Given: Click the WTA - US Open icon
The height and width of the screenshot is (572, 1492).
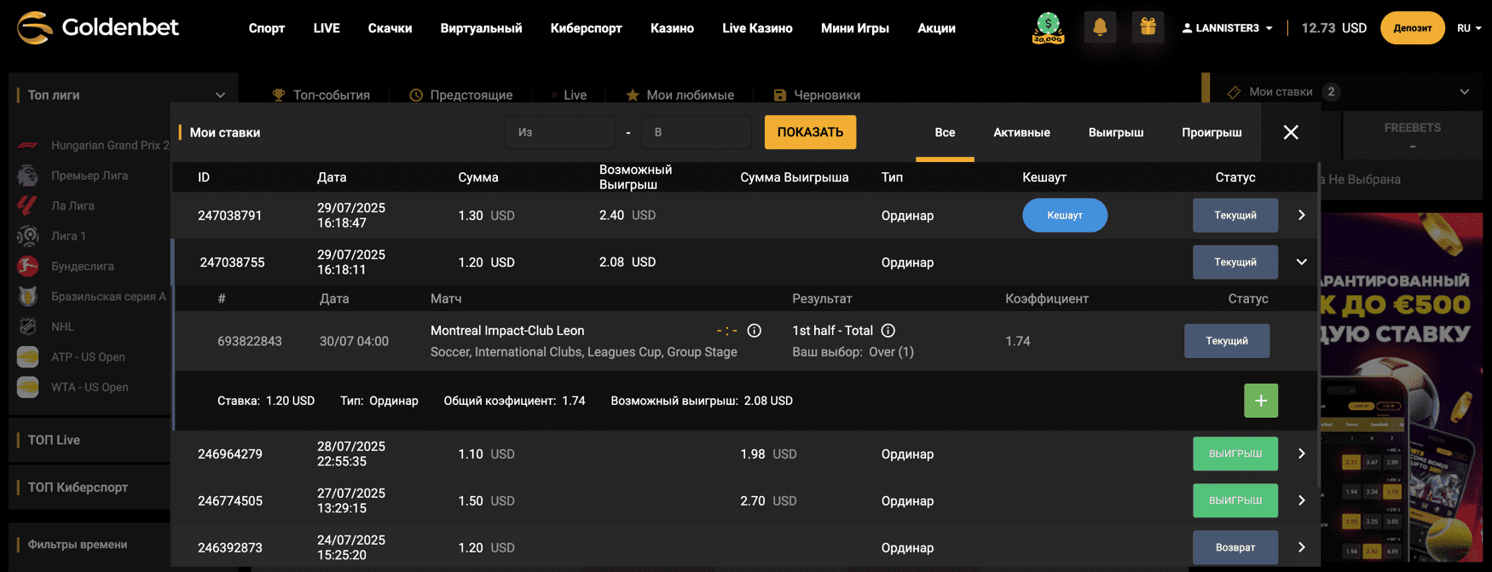Looking at the screenshot, I should coord(28,387).
